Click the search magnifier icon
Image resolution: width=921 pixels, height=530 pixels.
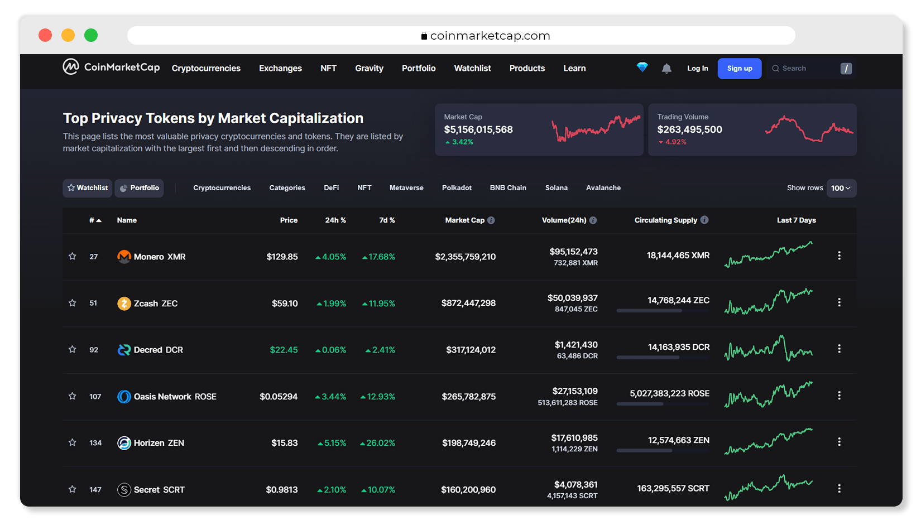click(775, 69)
